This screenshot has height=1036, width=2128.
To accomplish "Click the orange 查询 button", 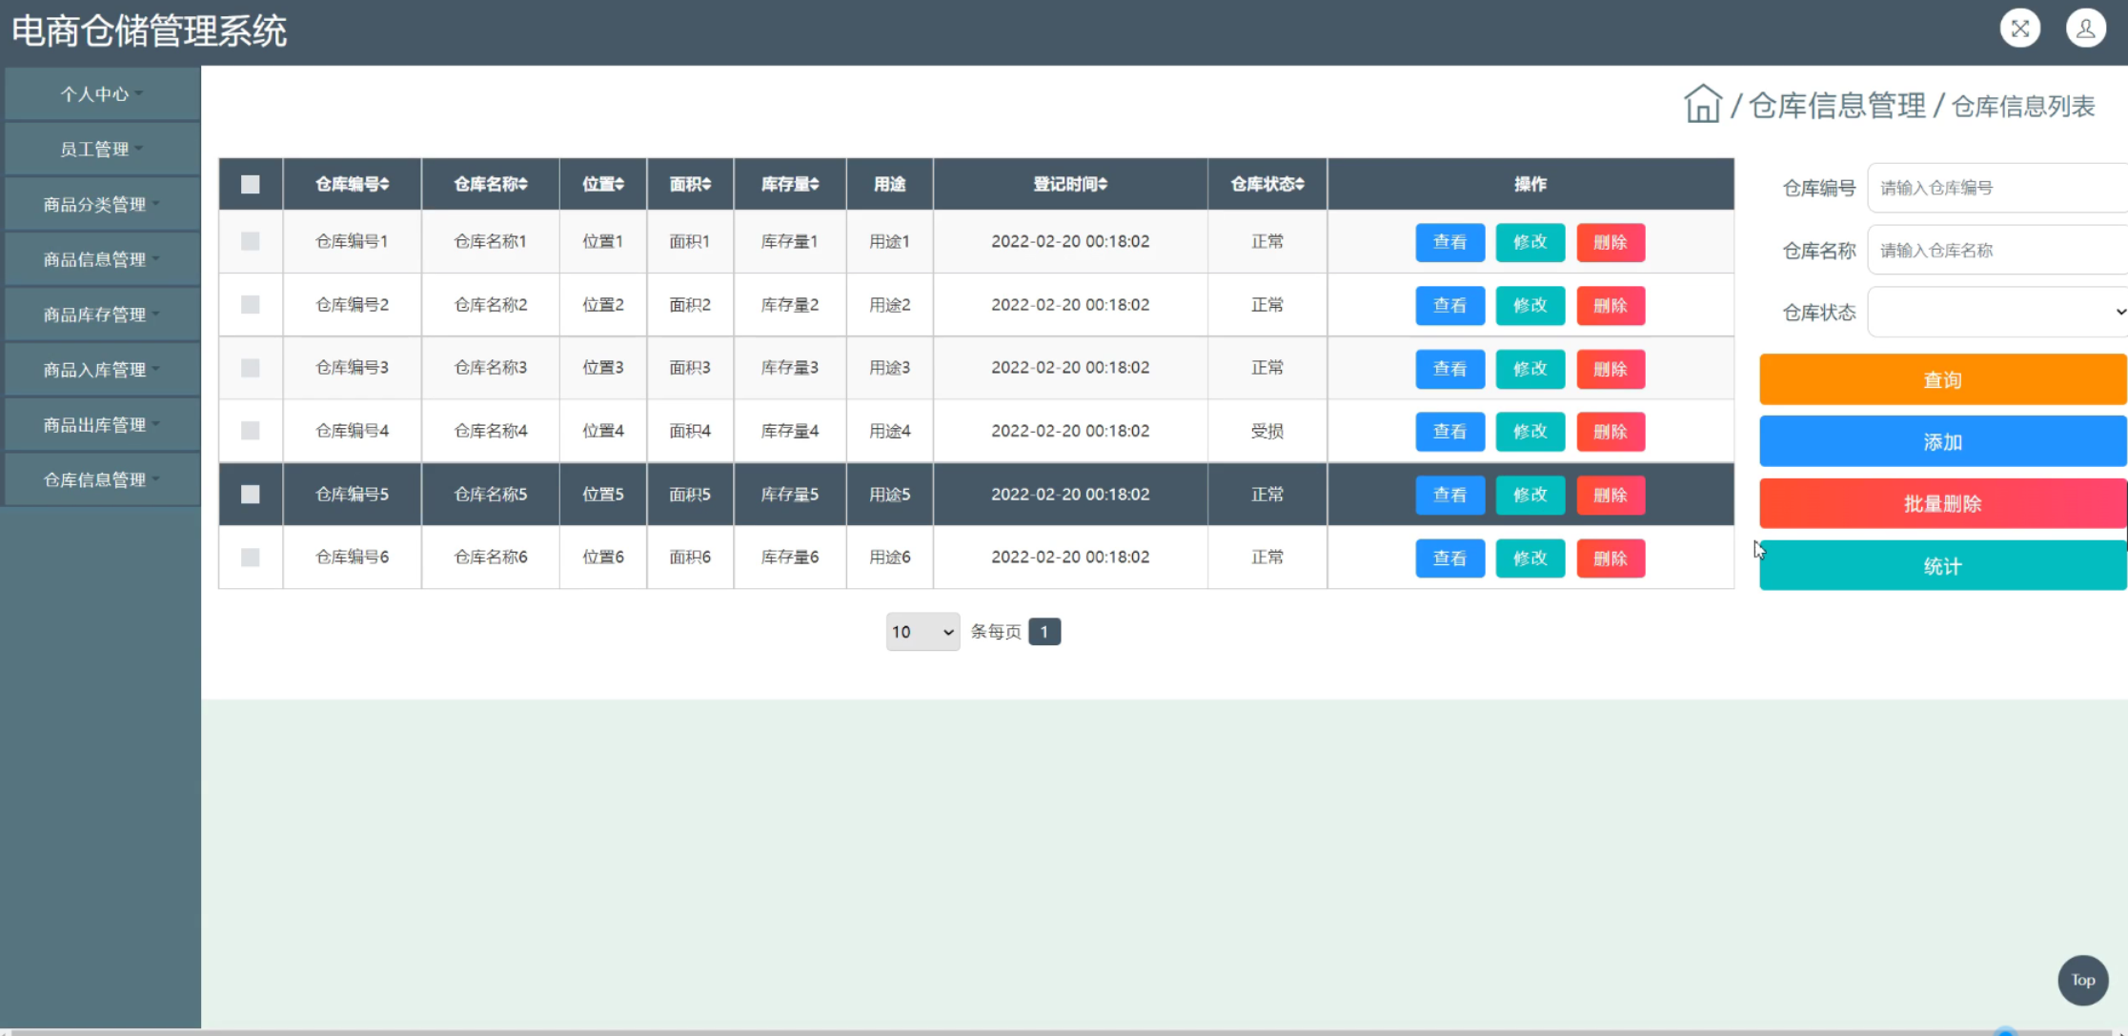I will [x=1941, y=379].
